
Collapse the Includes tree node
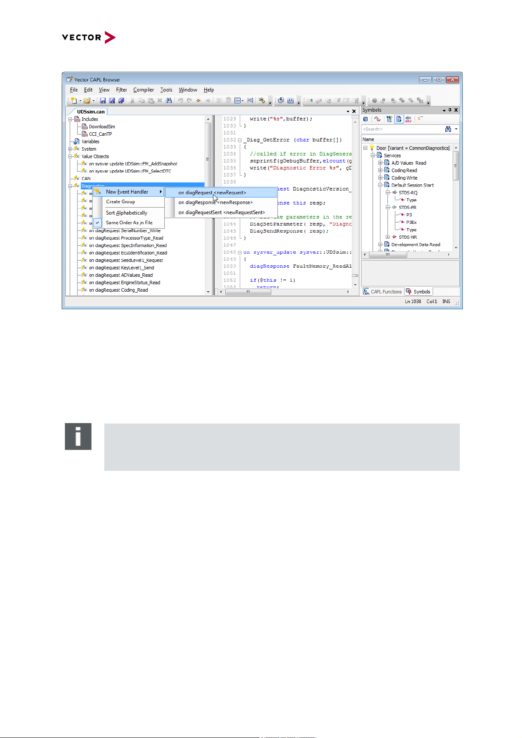click(70, 119)
